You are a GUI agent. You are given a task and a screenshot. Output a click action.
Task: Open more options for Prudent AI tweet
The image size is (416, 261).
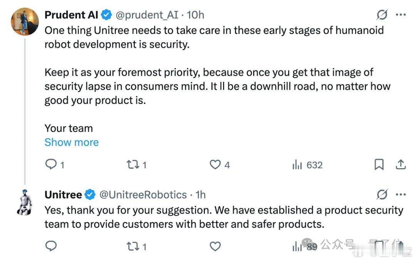pyautogui.click(x=401, y=15)
